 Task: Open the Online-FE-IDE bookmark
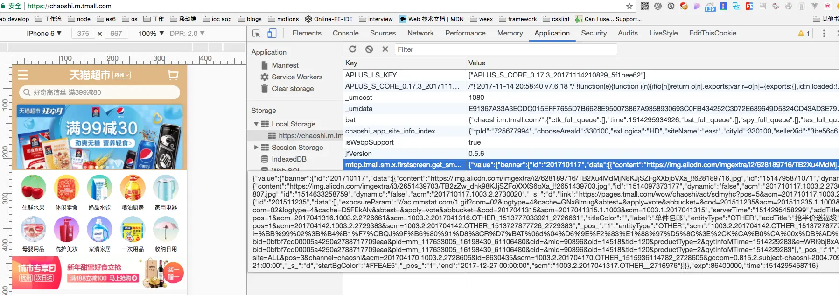pos(329,19)
